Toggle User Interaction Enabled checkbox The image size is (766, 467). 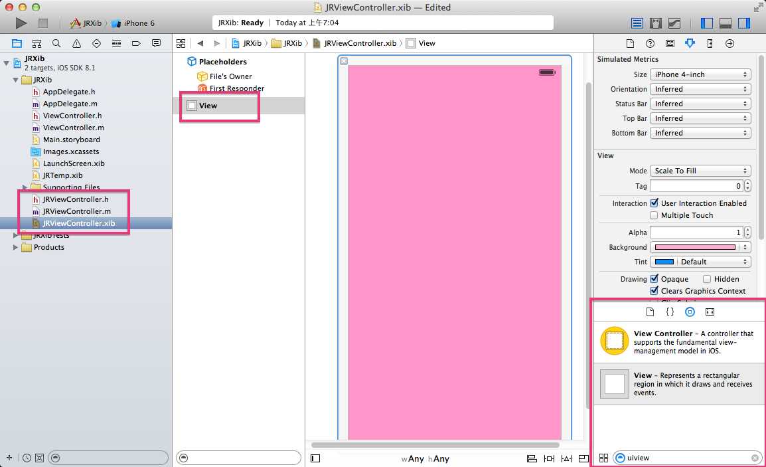(654, 203)
